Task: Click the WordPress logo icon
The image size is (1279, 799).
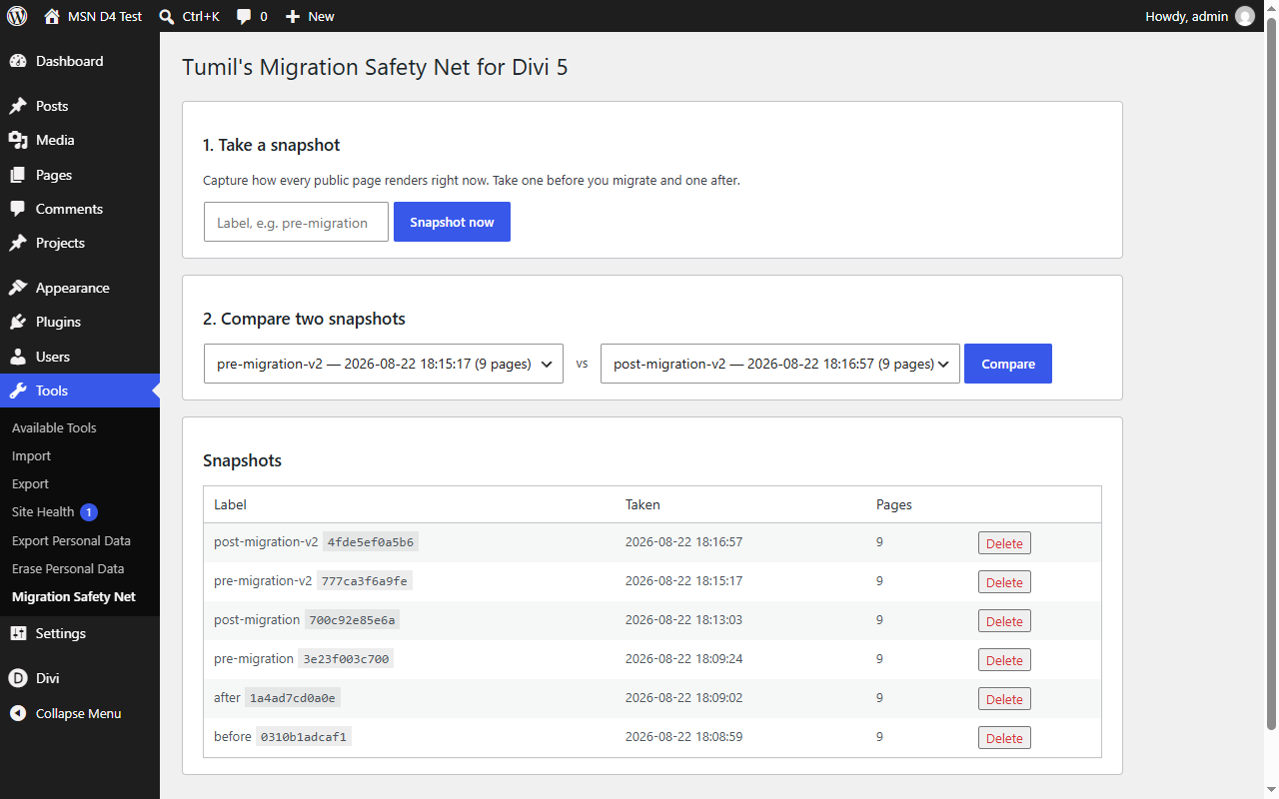Action: click(x=17, y=16)
